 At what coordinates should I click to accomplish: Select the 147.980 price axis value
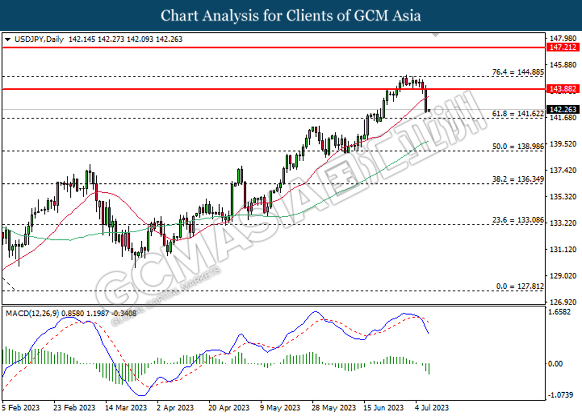tap(563, 38)
